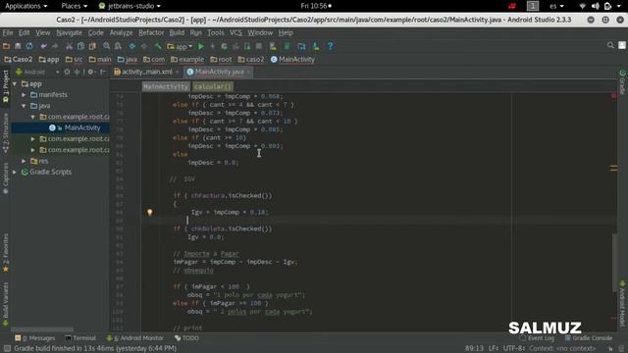Click the Undo arrow icon

[x=43, y=46]
